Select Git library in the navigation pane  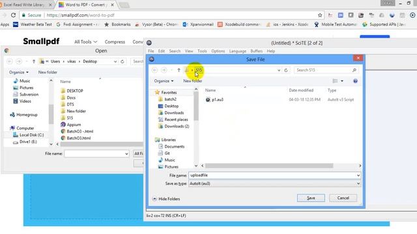click(167, 153)
